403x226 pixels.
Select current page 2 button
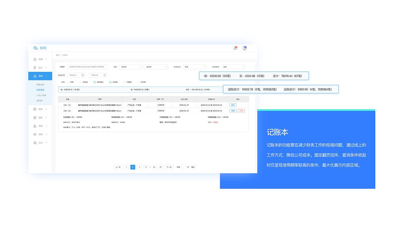tap(133, 167)
